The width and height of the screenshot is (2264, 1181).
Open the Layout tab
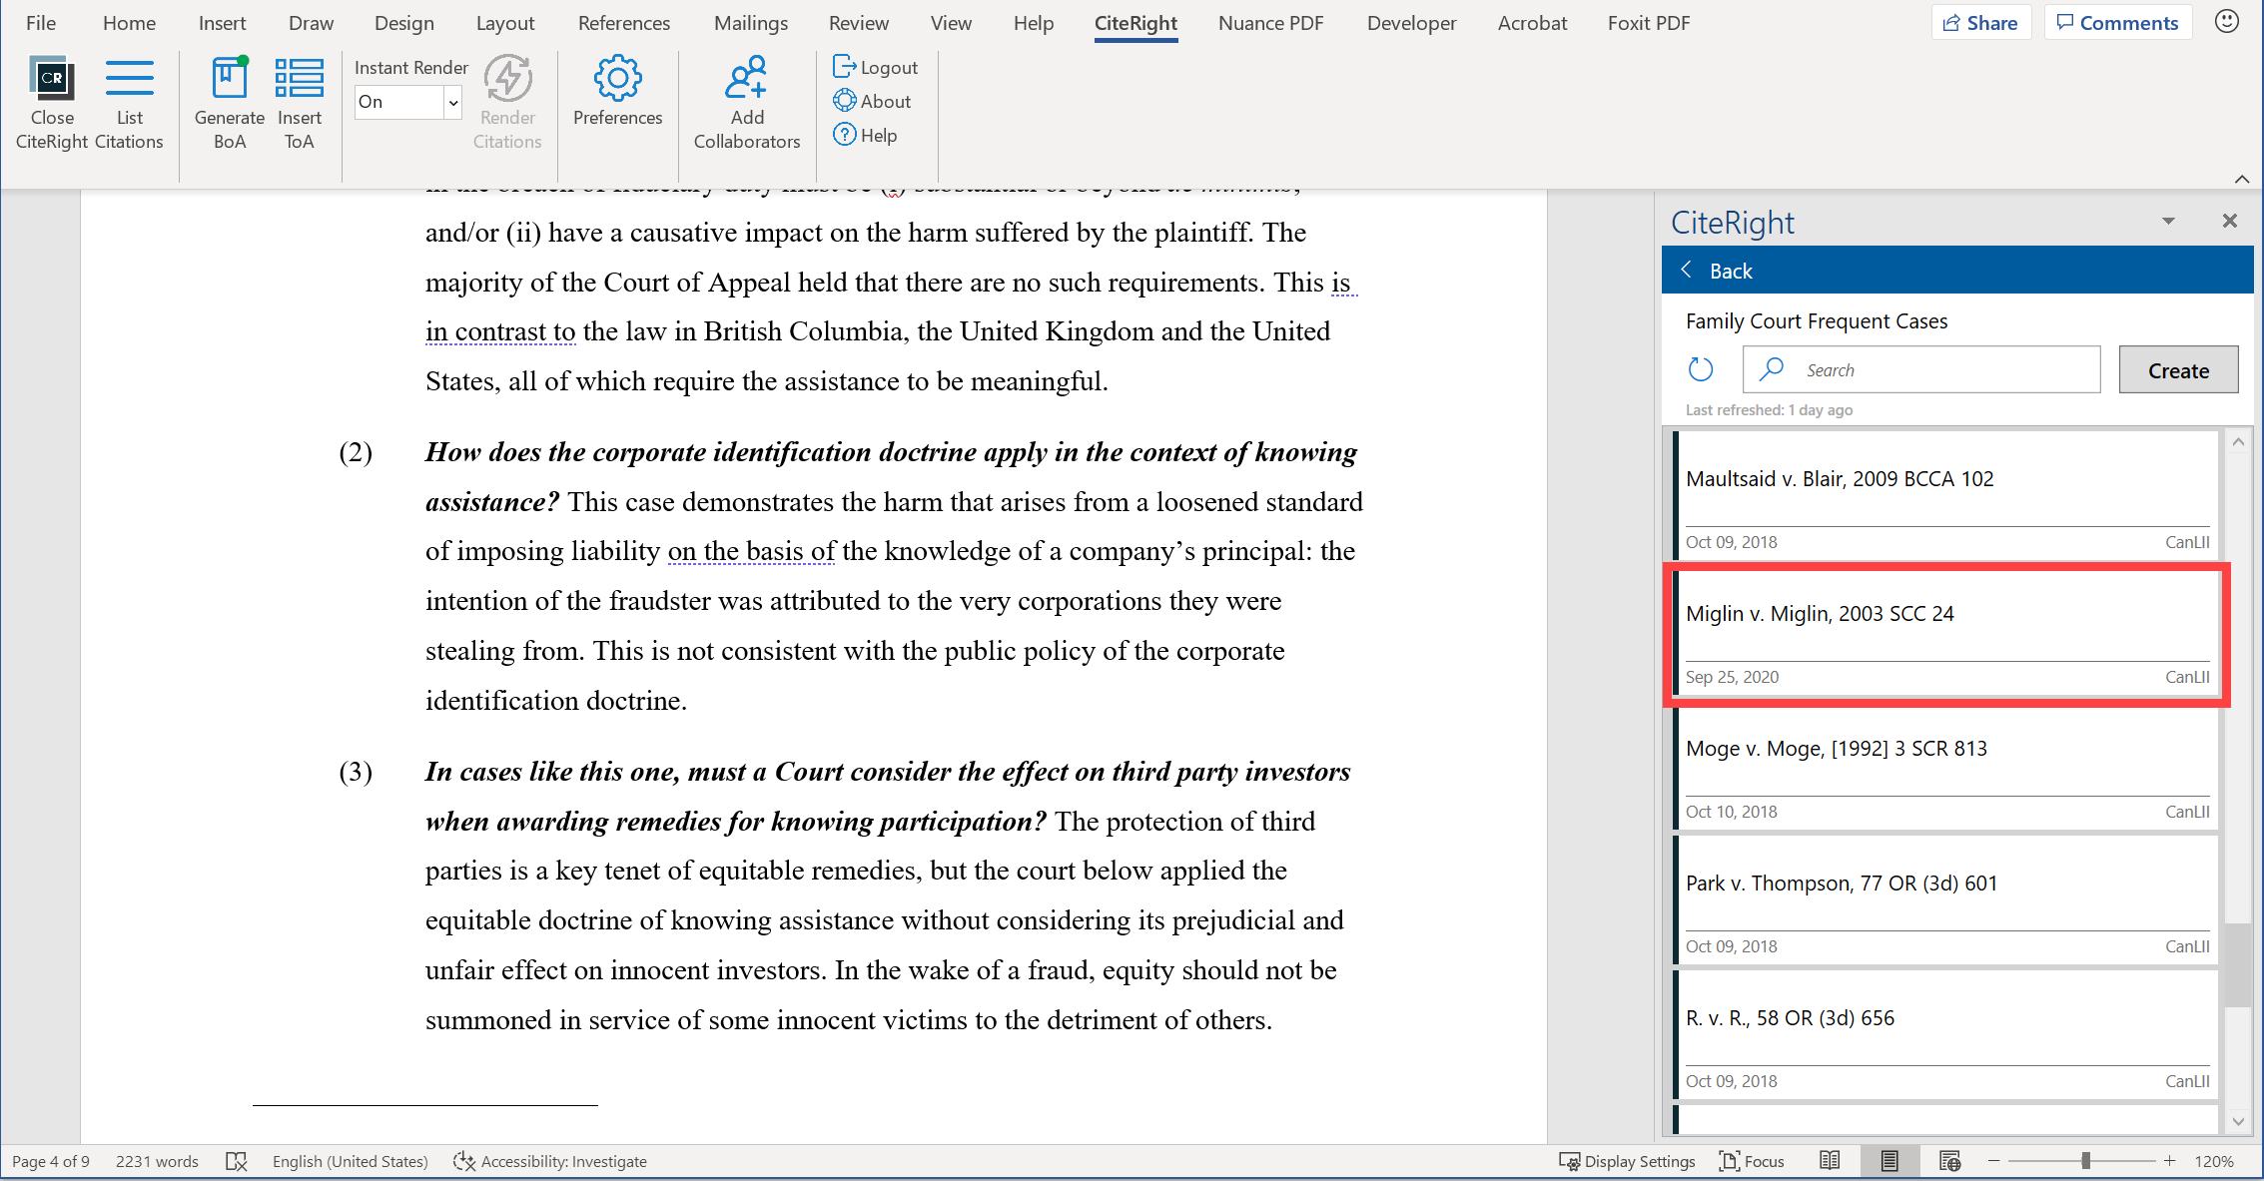pyautogui.click(x=505, y=23)
